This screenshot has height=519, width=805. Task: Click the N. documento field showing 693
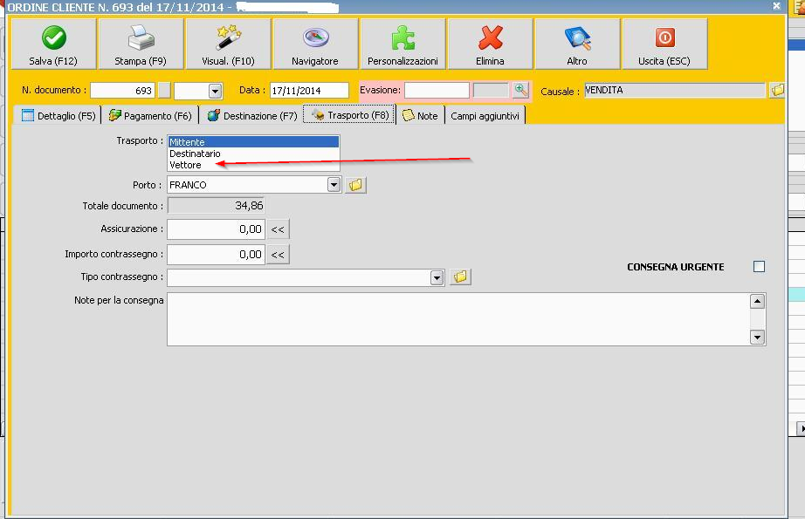click(122, 90)
